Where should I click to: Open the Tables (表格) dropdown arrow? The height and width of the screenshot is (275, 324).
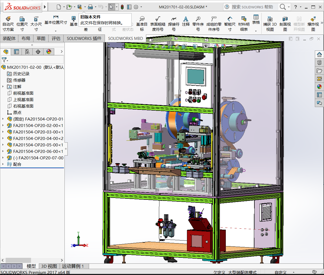[x=256, y=31]
